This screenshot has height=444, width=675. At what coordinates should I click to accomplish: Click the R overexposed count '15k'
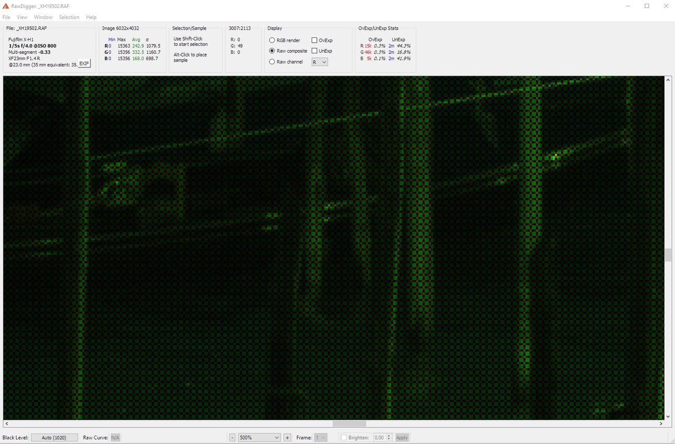tap(368, 46)
